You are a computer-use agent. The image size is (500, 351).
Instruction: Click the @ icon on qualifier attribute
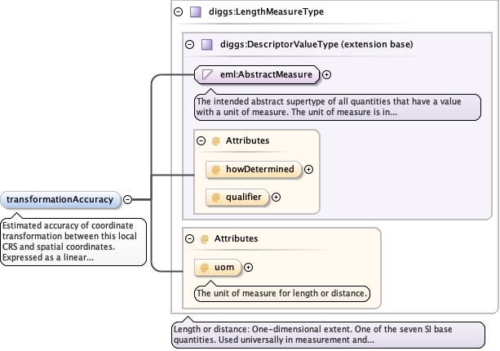(x=216, y=197)
